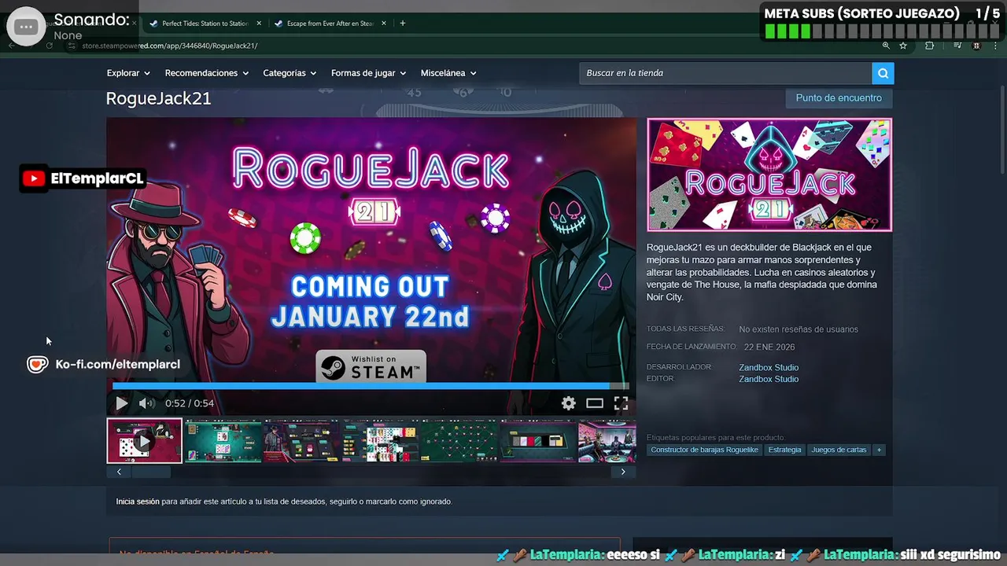Open the Categorías dropdown menu
Image resolution: width=1007 pixels, height=566 pixels.
click(x=290, y=73)
